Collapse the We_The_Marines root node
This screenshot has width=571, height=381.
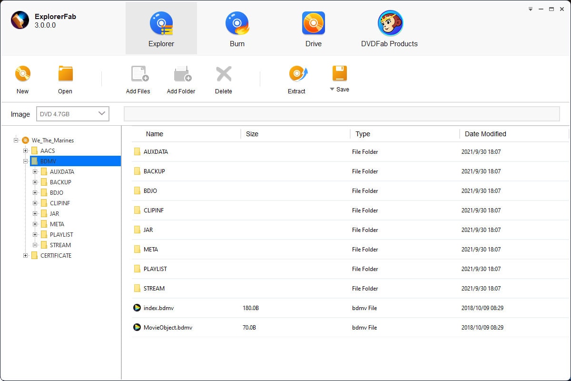pyautogui.click(x=16, y=140)
